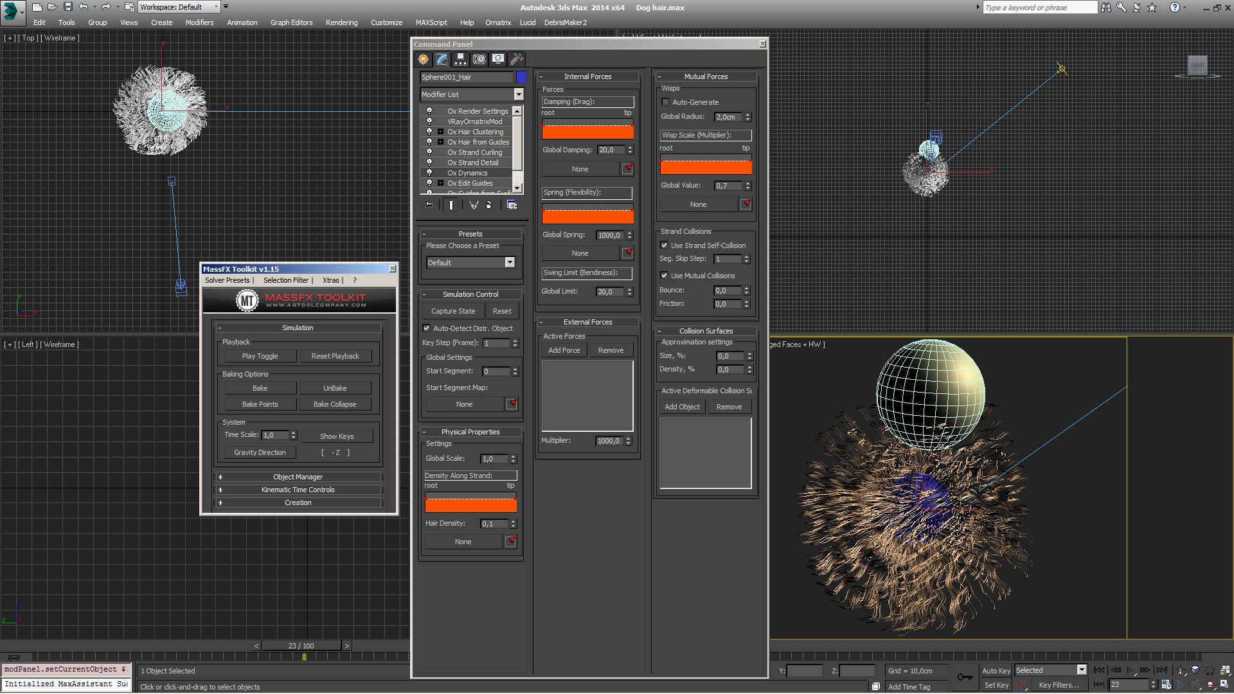The width and height of the screenshot is (1234, 694).
Task: Expand the Kinematic Time Controls rollout
Action: point(298,490)
